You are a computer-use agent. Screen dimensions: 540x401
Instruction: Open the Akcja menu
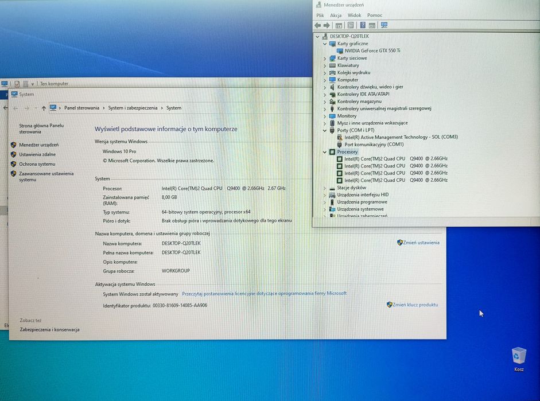pos(336,15)
